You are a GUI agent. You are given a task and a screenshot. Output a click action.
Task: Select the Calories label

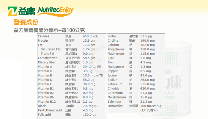click(43, 36)
